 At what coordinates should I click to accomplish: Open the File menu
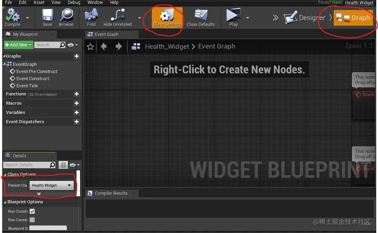click(8, 2)
